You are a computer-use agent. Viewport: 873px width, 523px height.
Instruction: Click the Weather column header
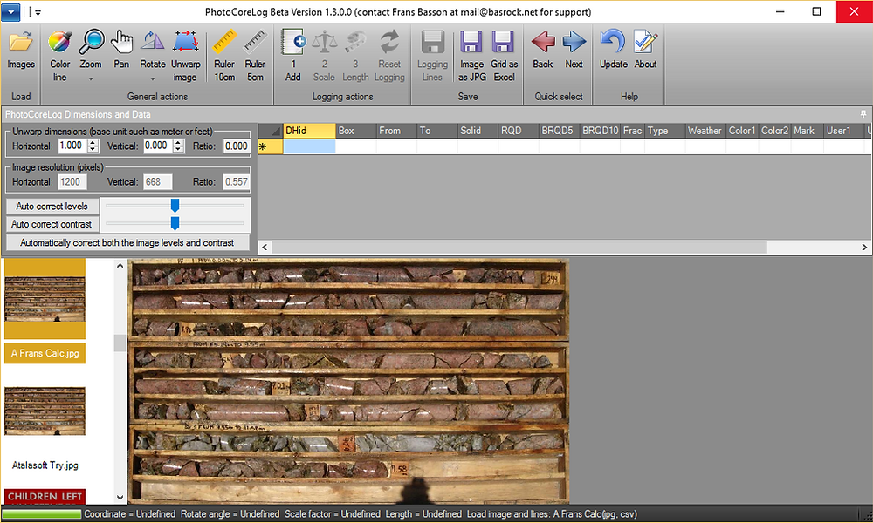(705, 131)
